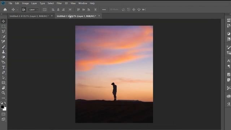
Task: Align left edges in options bar
Action: point(53,10)
